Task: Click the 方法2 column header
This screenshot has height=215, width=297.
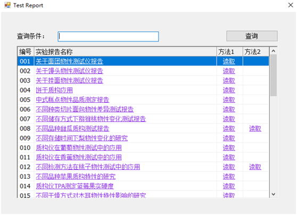Action: 256,52
